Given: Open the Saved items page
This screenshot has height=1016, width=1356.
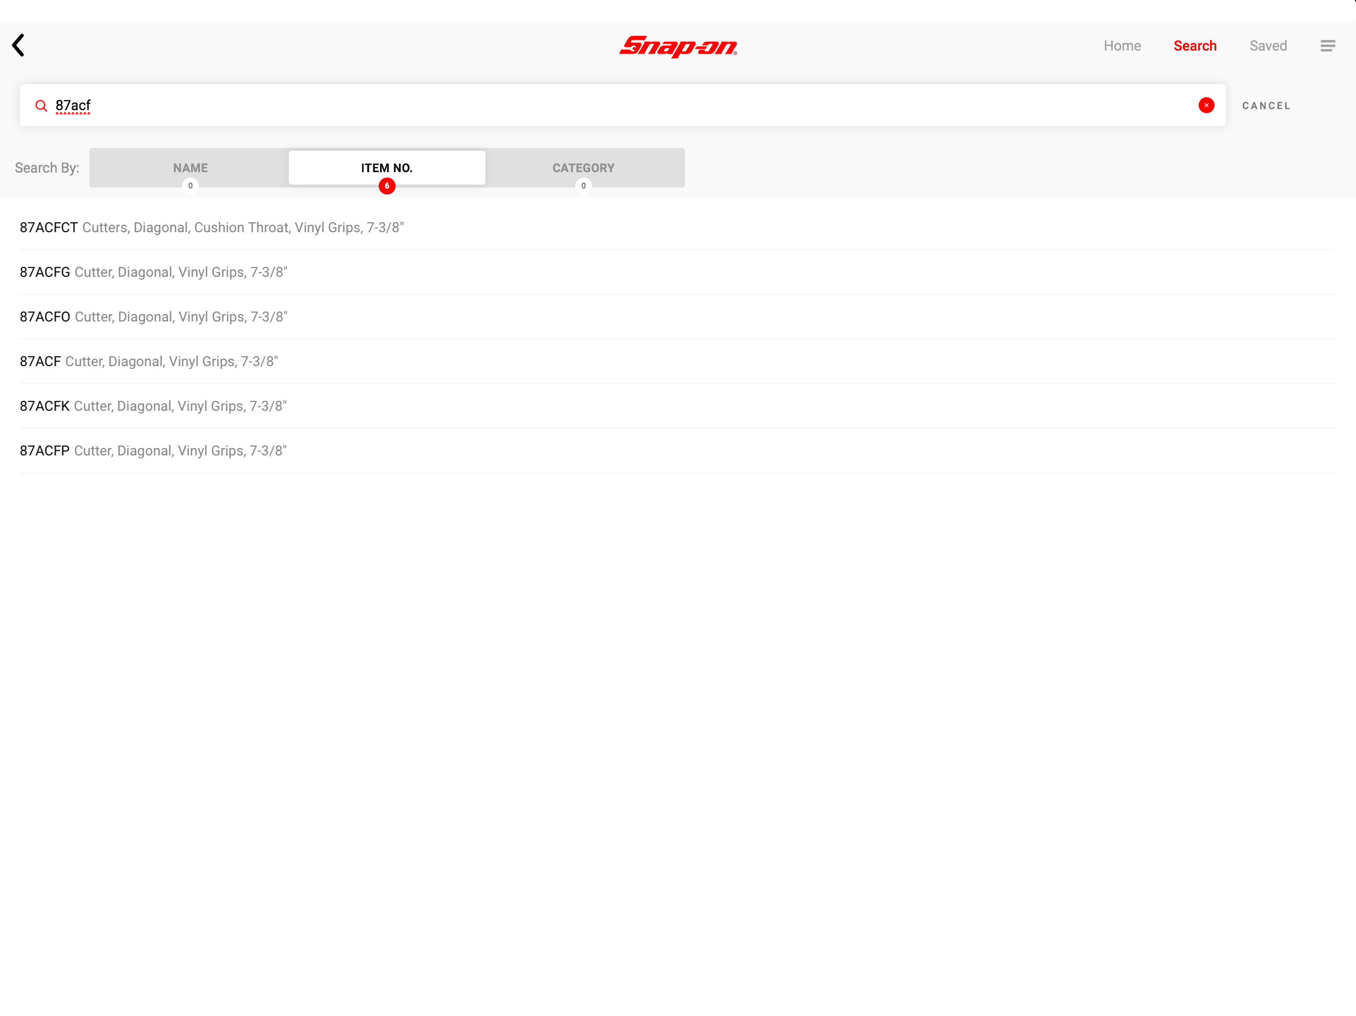Looking at the screenshot, I should (x=1268, y=46).
